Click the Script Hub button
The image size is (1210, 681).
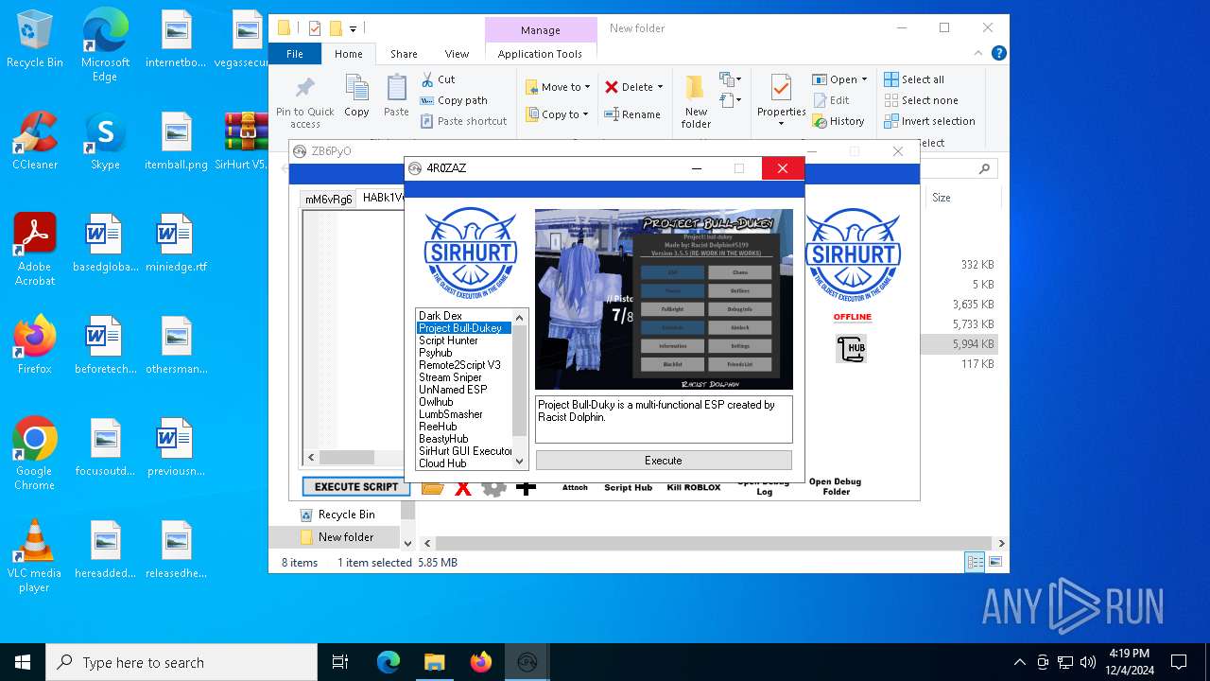(629, 488)
